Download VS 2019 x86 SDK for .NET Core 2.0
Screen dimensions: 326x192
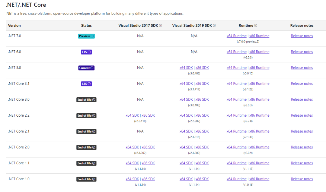click(x=202, y=147)
